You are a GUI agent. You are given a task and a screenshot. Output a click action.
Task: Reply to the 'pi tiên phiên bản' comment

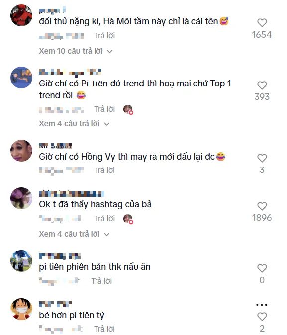(x=101, y=281)
